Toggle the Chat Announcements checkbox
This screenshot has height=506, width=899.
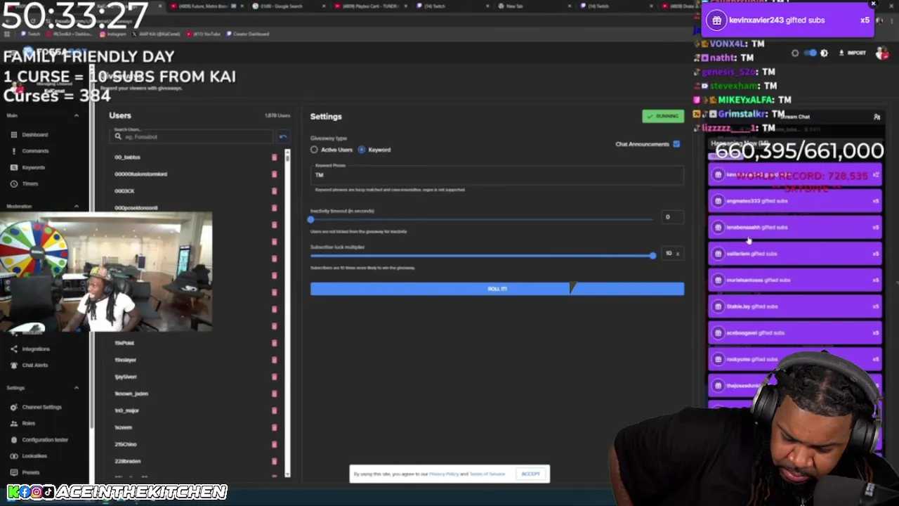tap(676, 144)
